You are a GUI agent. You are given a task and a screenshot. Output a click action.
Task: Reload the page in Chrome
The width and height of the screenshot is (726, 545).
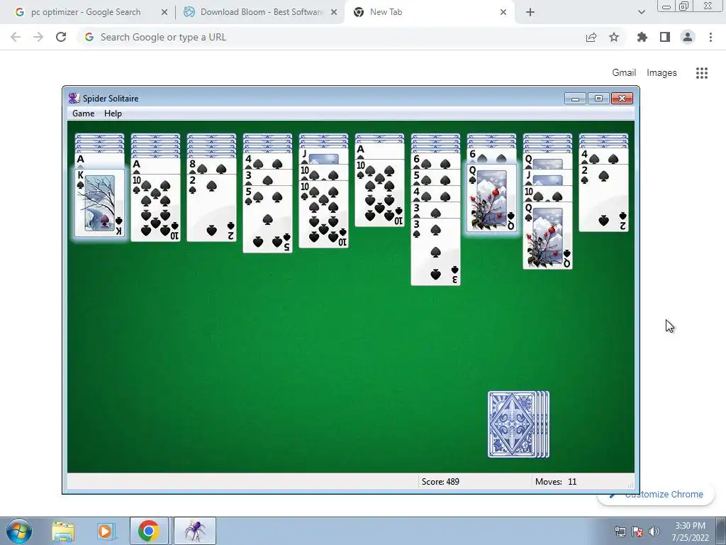click(x=61, y=37)
